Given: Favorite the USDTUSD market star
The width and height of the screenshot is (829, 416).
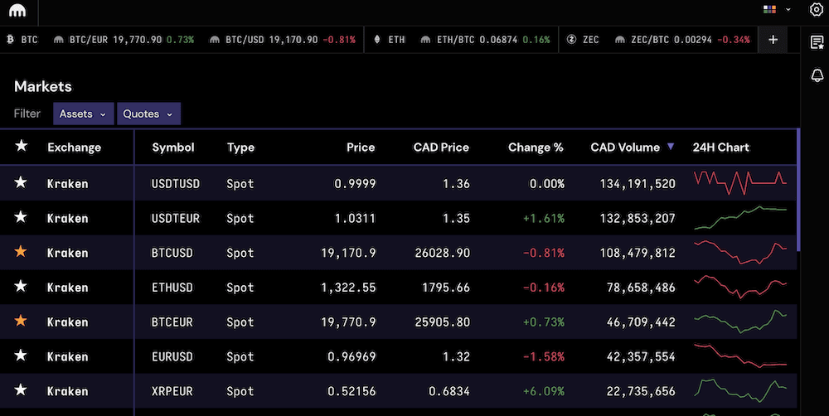Looking at the screenshot, I should pyautogui.click(x=22, y=184).
